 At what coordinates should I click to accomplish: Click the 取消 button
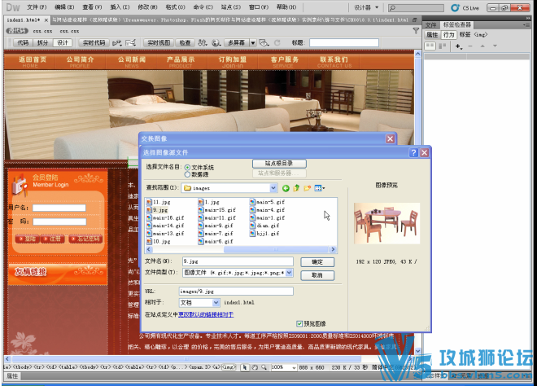(317, 275)
